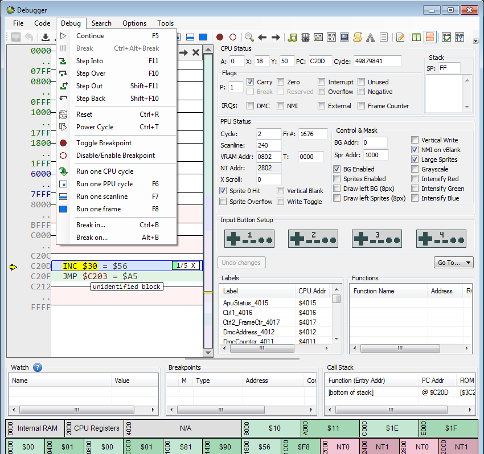Click the Watch horizontal scrollbar thumb

click(77, 410)
